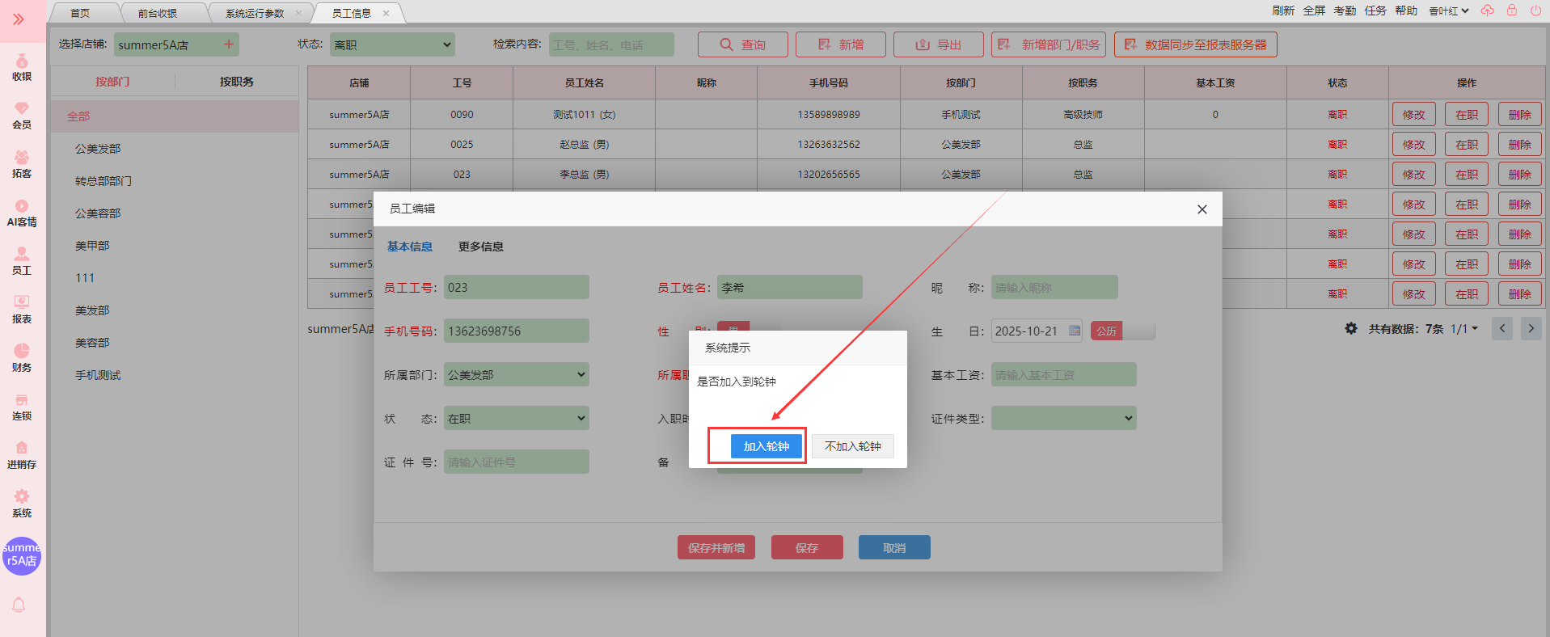1550x637 pixels.
Task: Click the 加入轮钟 button
Action: click(x=766, y=446)
